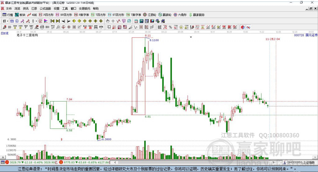Select the percent (%) line tool
The height and width of the screenshot is (172, 318).
coord(170,27)
